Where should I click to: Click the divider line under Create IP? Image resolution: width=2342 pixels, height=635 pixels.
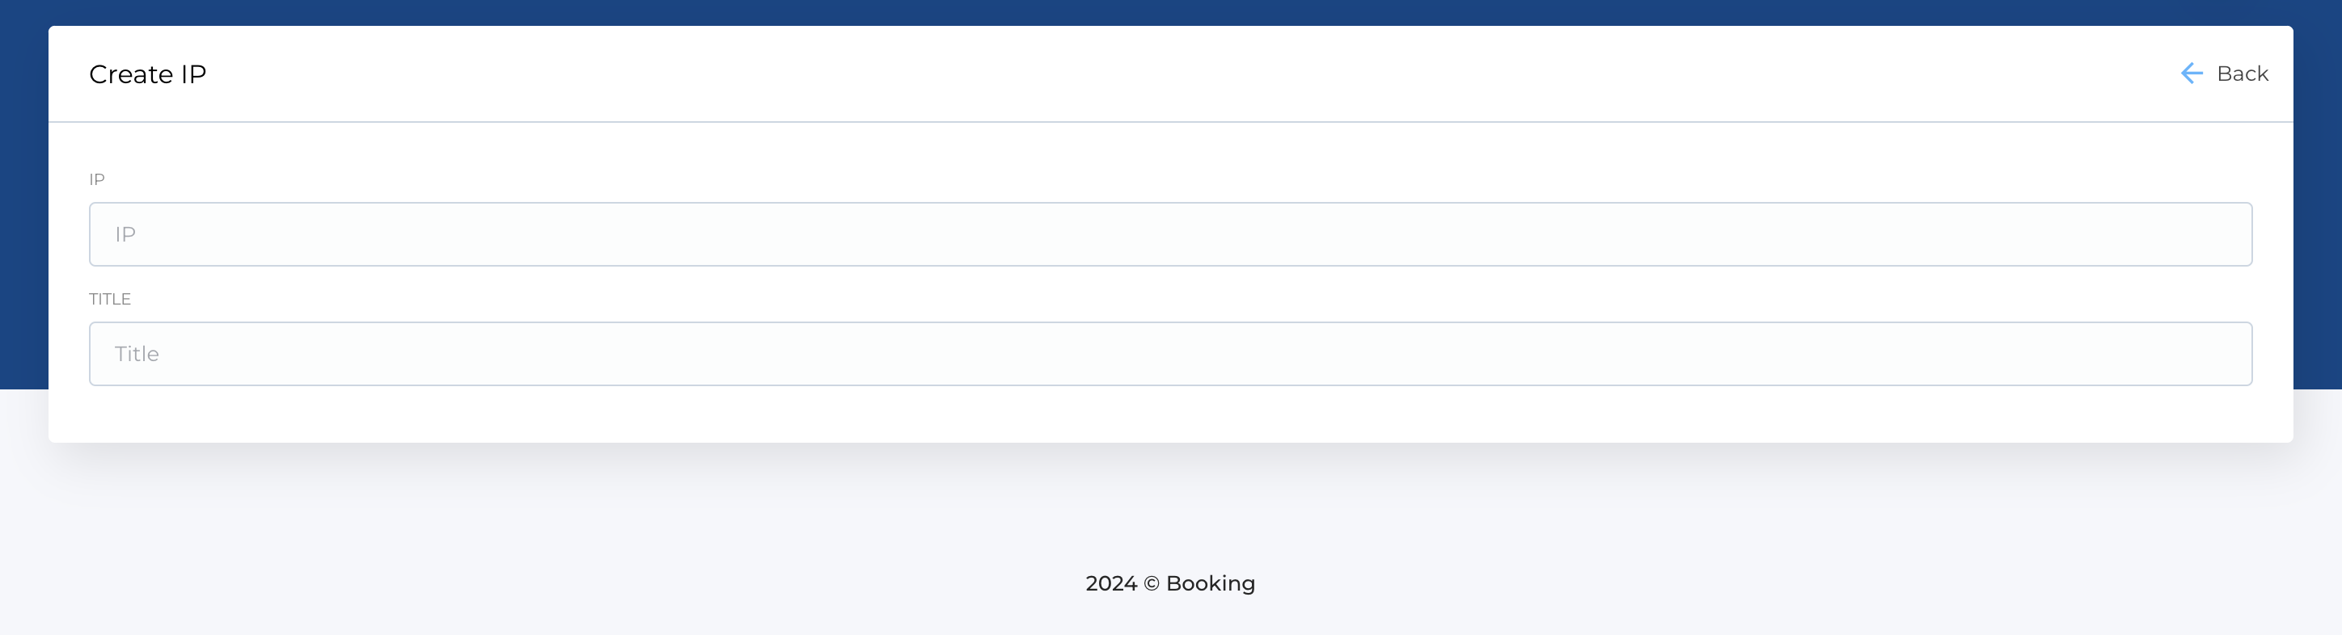1170,122
